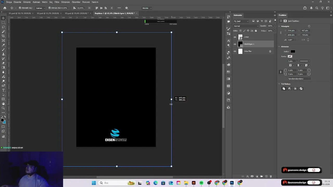Open the Çeşit layer filter dropdown
Viewport: 333px width, 187px height.
coord(241,21)
